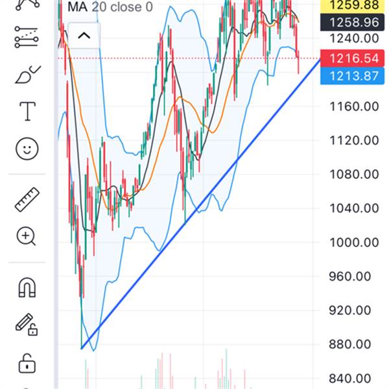
Task: Click the MA 20 close 0 indicator label
Action: [110, 7]
